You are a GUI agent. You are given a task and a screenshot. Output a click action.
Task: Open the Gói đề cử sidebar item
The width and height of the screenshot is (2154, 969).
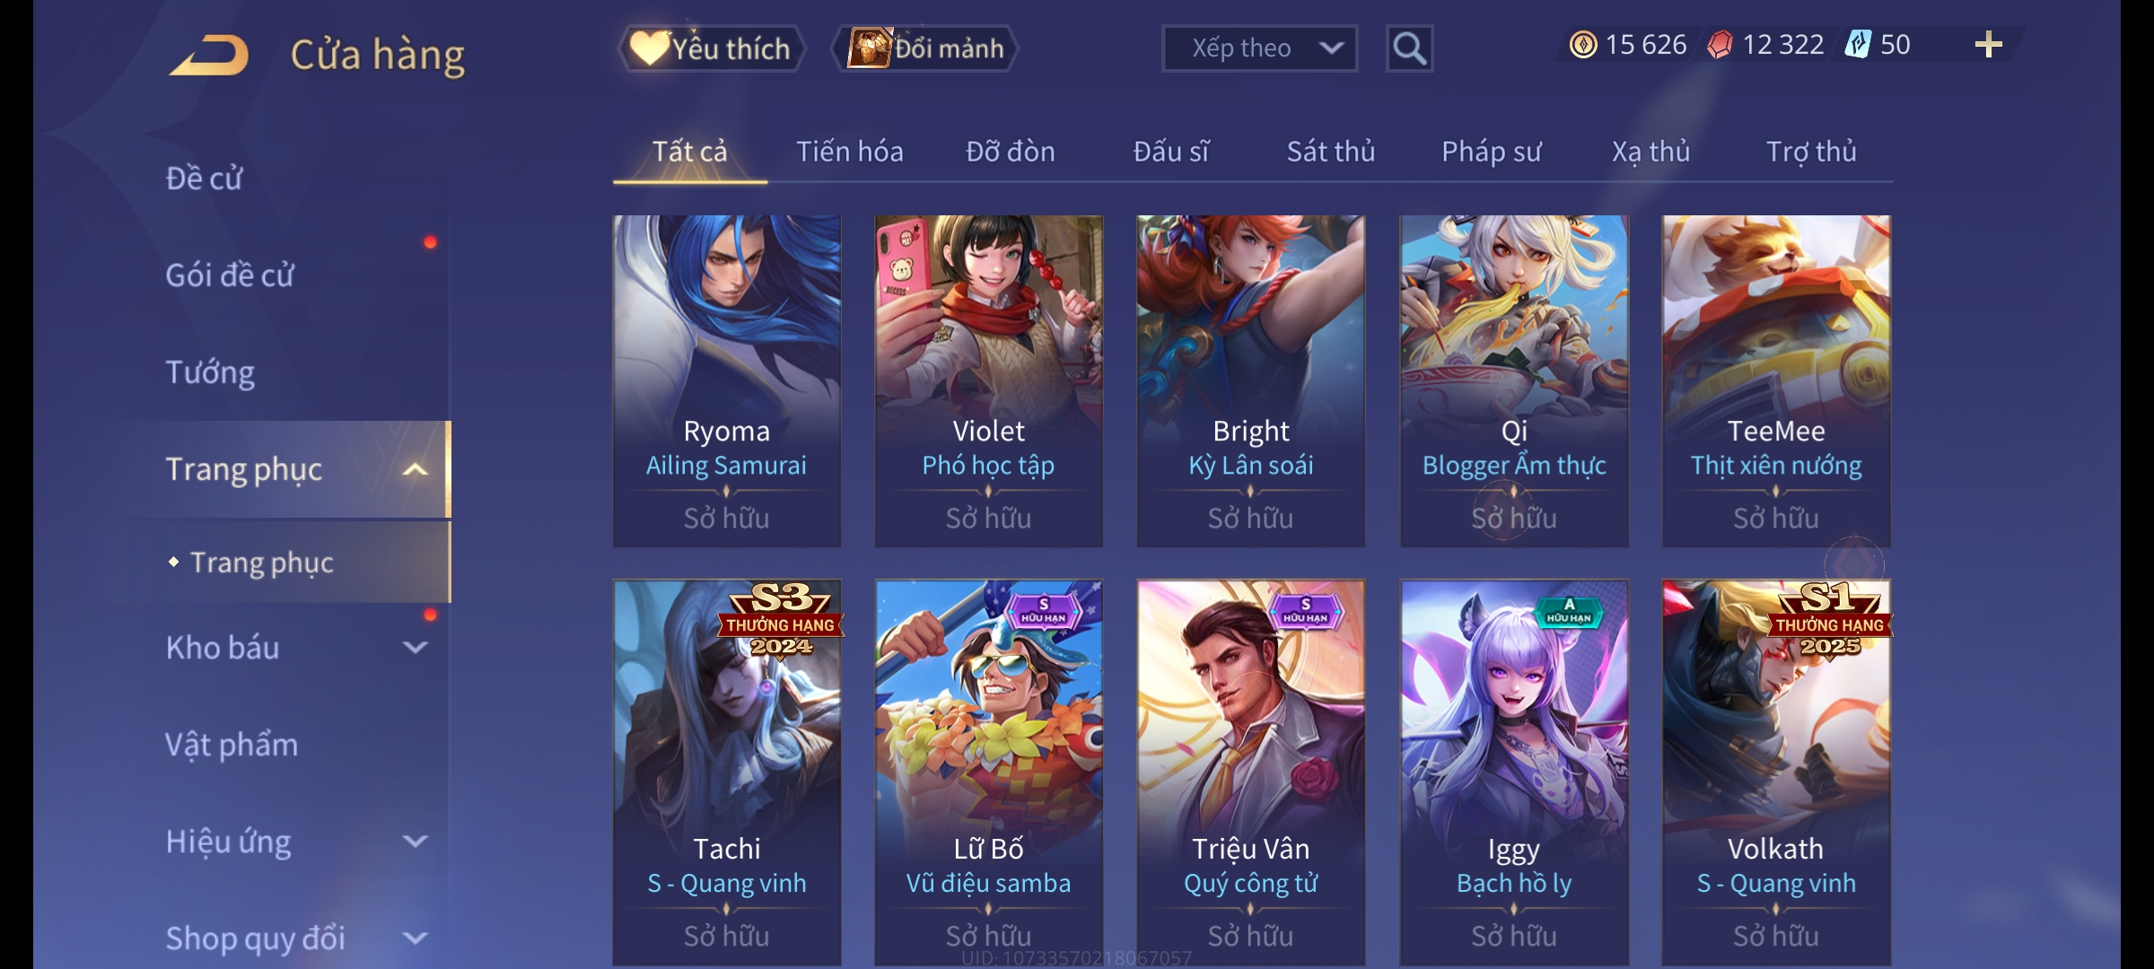[x=230, y=275]
